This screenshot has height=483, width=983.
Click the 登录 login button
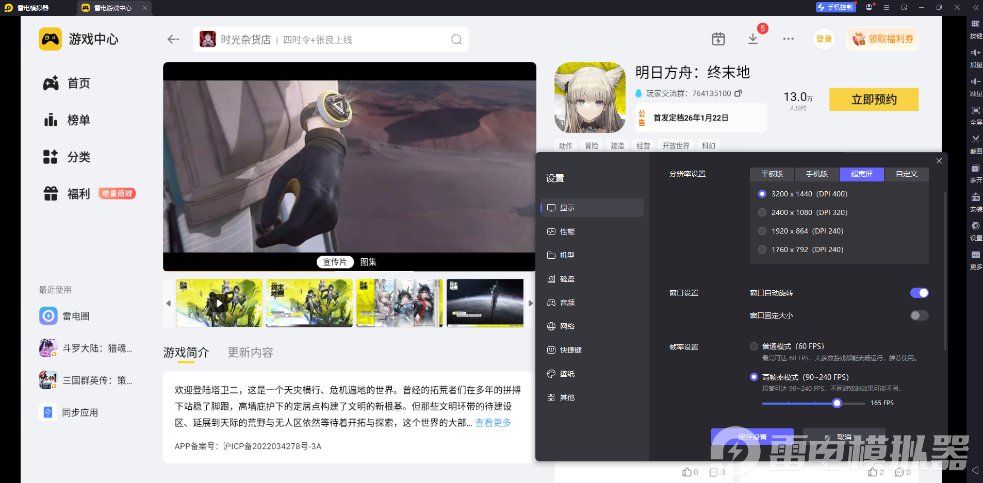pos(824,39)
